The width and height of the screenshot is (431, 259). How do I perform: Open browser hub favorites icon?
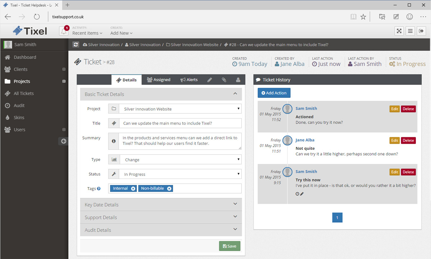point(382,17)
